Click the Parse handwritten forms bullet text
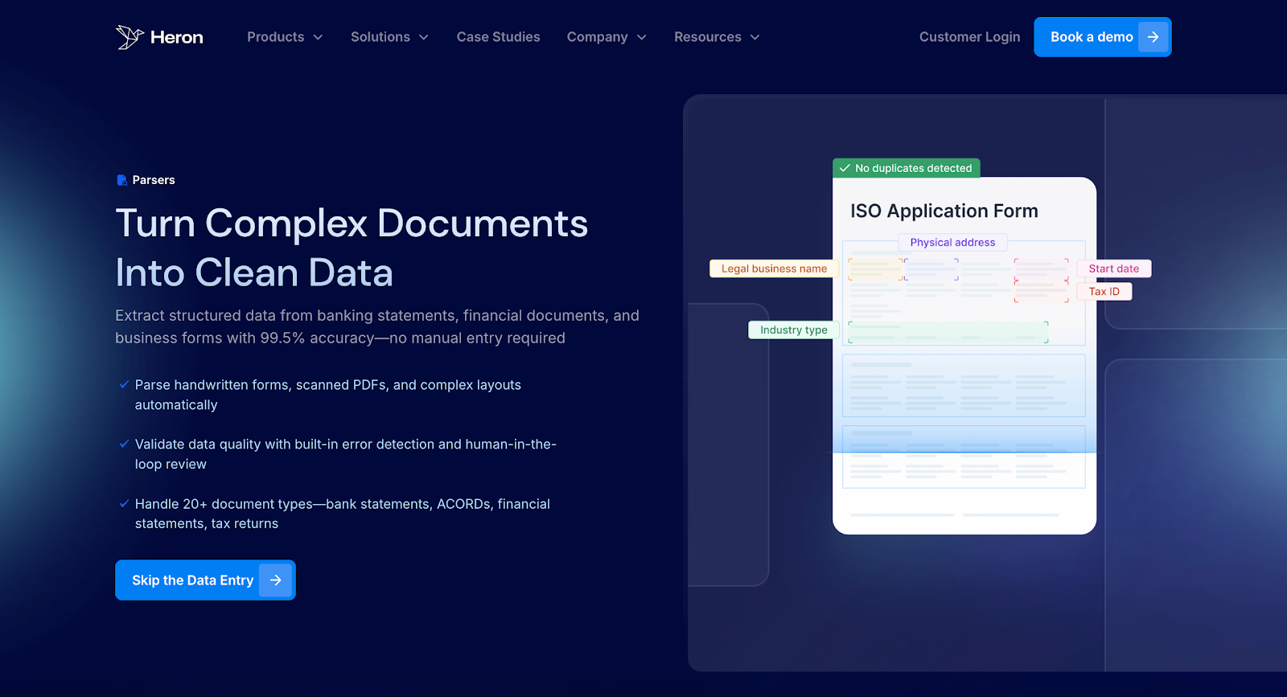This screenshot has width=1287, height=697. (x=328, y=395)
